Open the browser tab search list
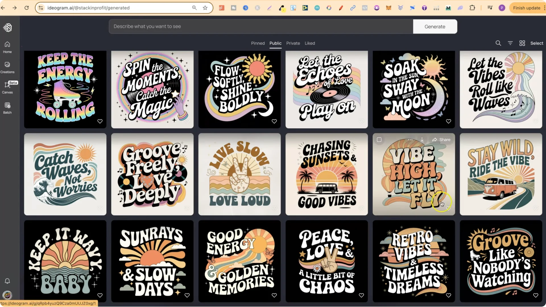Screen dimensions: 546x307 pyautogui.click(x=490, y=8)
